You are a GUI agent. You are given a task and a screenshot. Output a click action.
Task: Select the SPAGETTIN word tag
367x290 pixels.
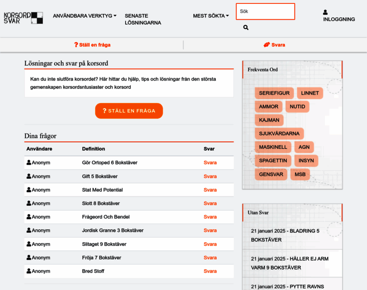point(273,160)
